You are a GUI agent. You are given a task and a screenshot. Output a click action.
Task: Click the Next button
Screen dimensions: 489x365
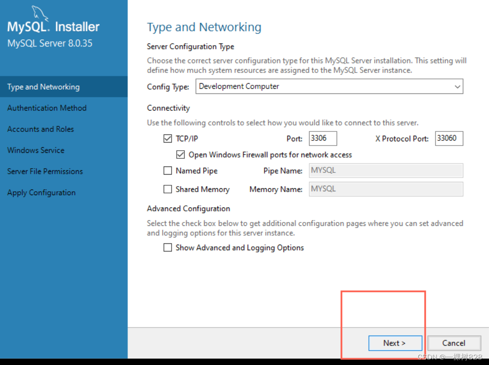point(395,343)
